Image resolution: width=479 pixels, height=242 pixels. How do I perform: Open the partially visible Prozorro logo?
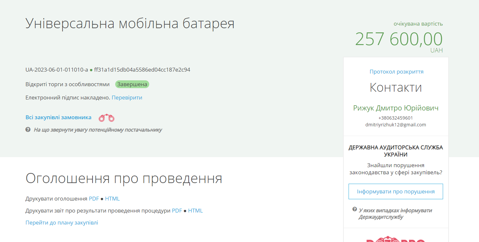tap(395, 240)
